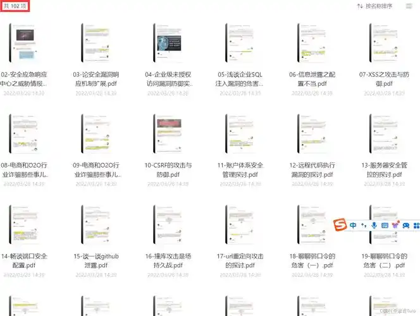Select thumbnail of 10-CSRF的攻击与防御.pdf

click(x=168, y=133)
